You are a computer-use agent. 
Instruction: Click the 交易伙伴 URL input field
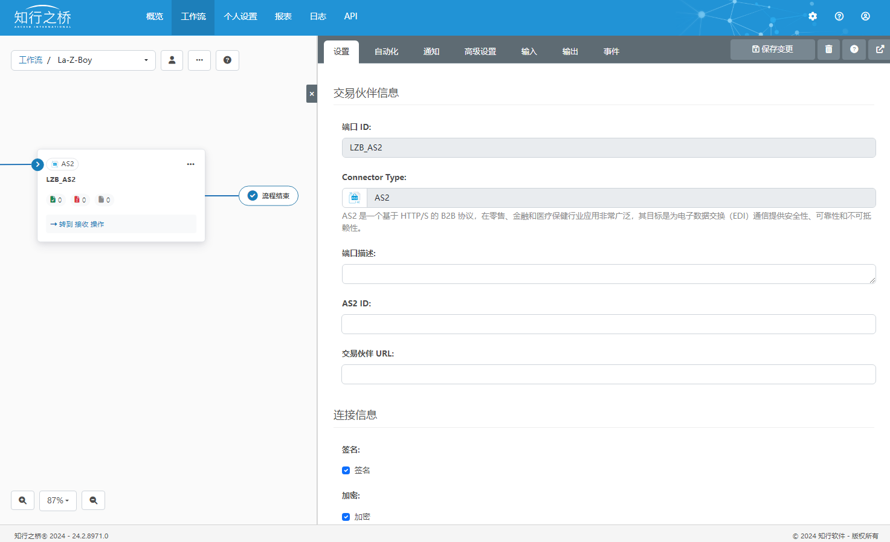coord(608,375)
